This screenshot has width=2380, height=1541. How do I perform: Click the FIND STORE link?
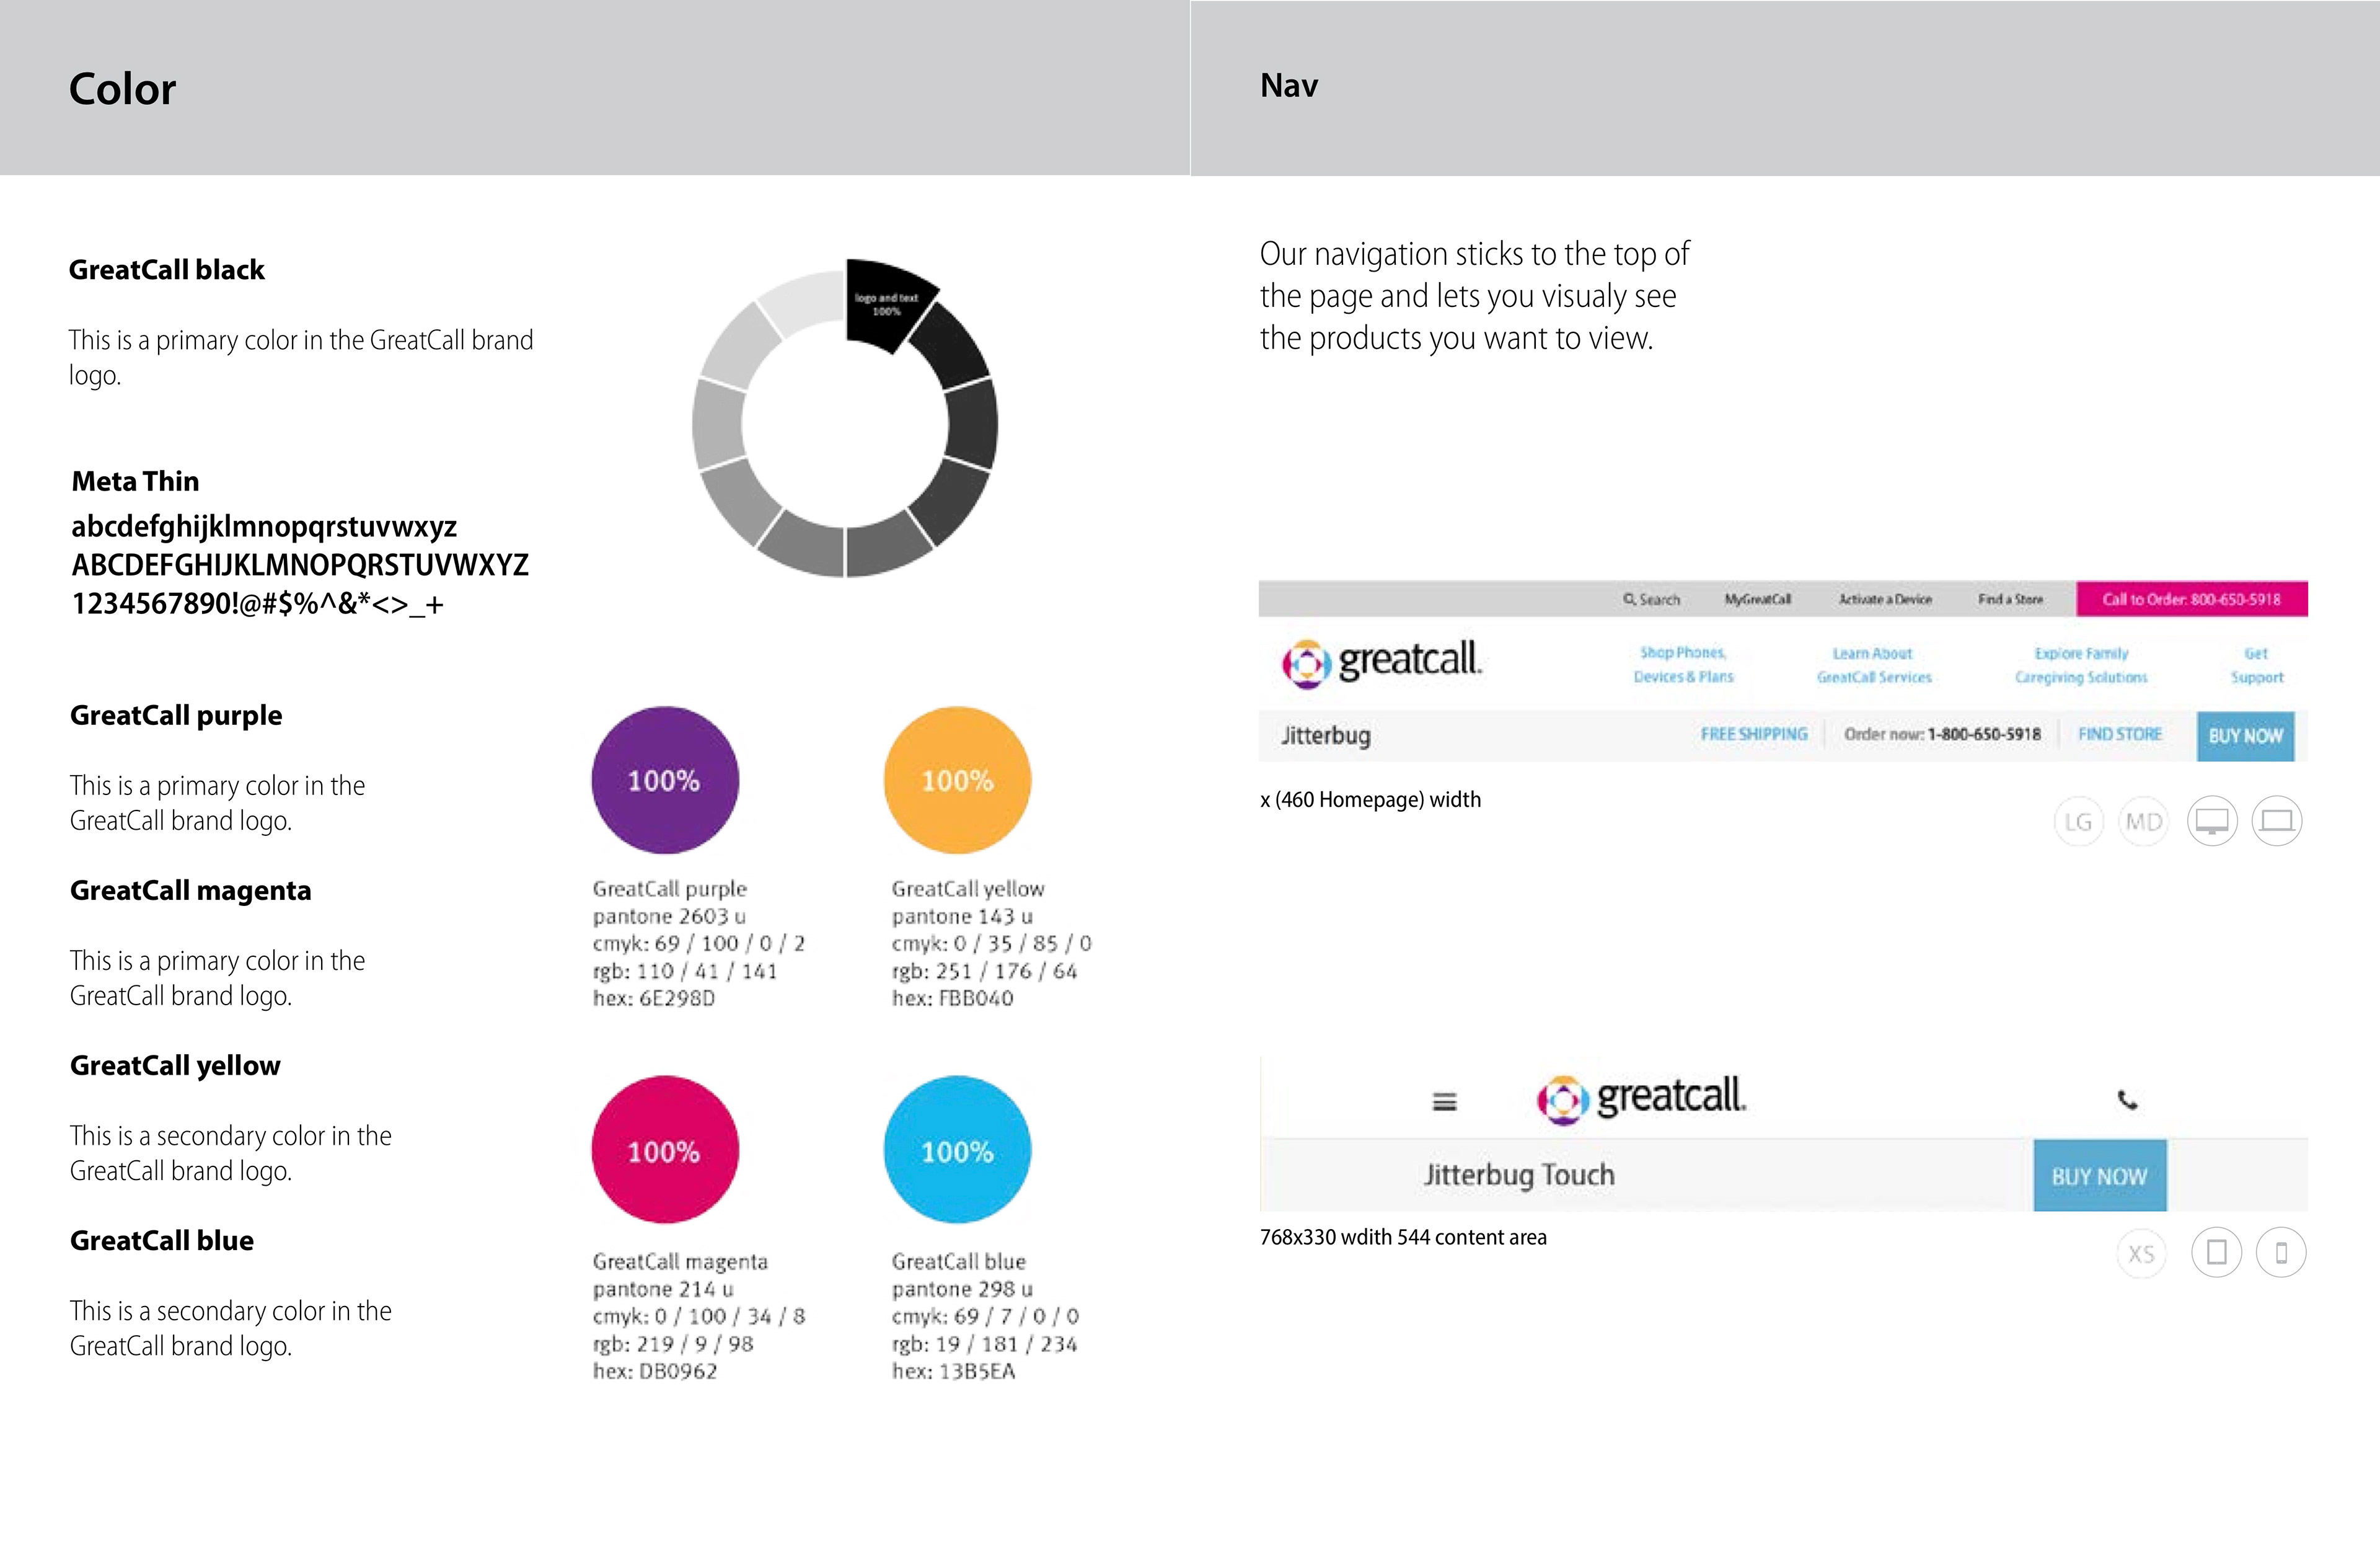2119,734
